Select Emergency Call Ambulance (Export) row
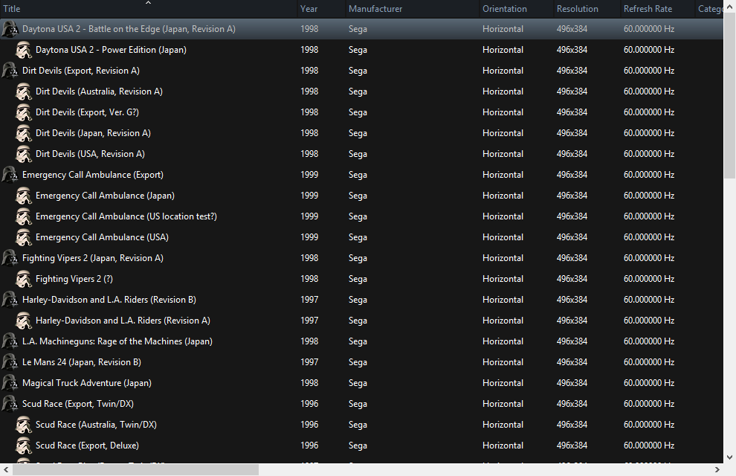The height and width of the screenshot is (476, 736). coord(361,175)
